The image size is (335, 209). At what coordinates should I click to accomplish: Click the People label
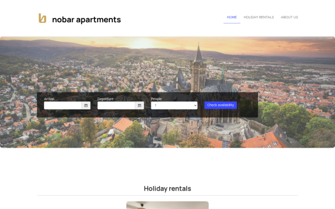click(156, 99)
